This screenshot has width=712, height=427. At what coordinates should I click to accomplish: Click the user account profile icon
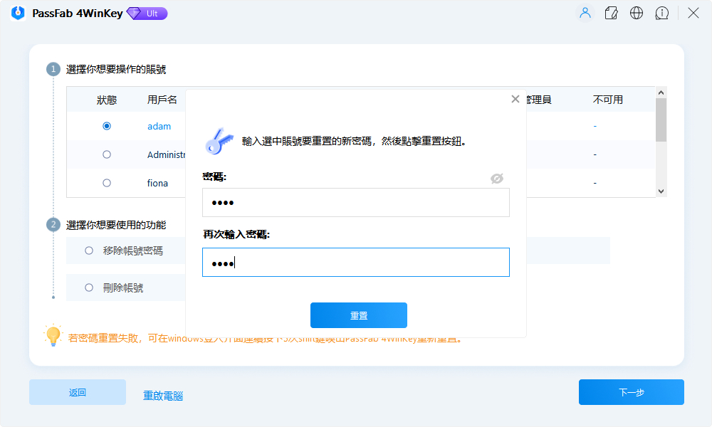click(585, 13)
